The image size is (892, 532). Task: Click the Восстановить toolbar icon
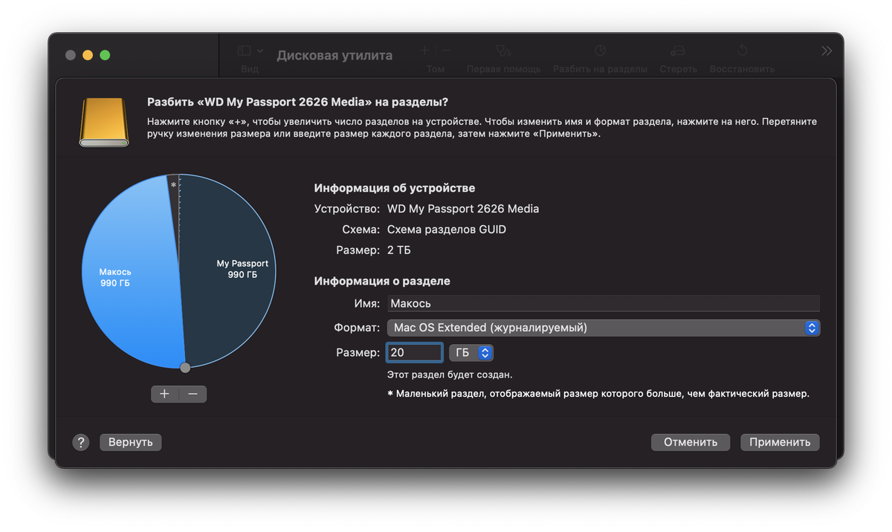pyautogui.click(x=742, y=51)
